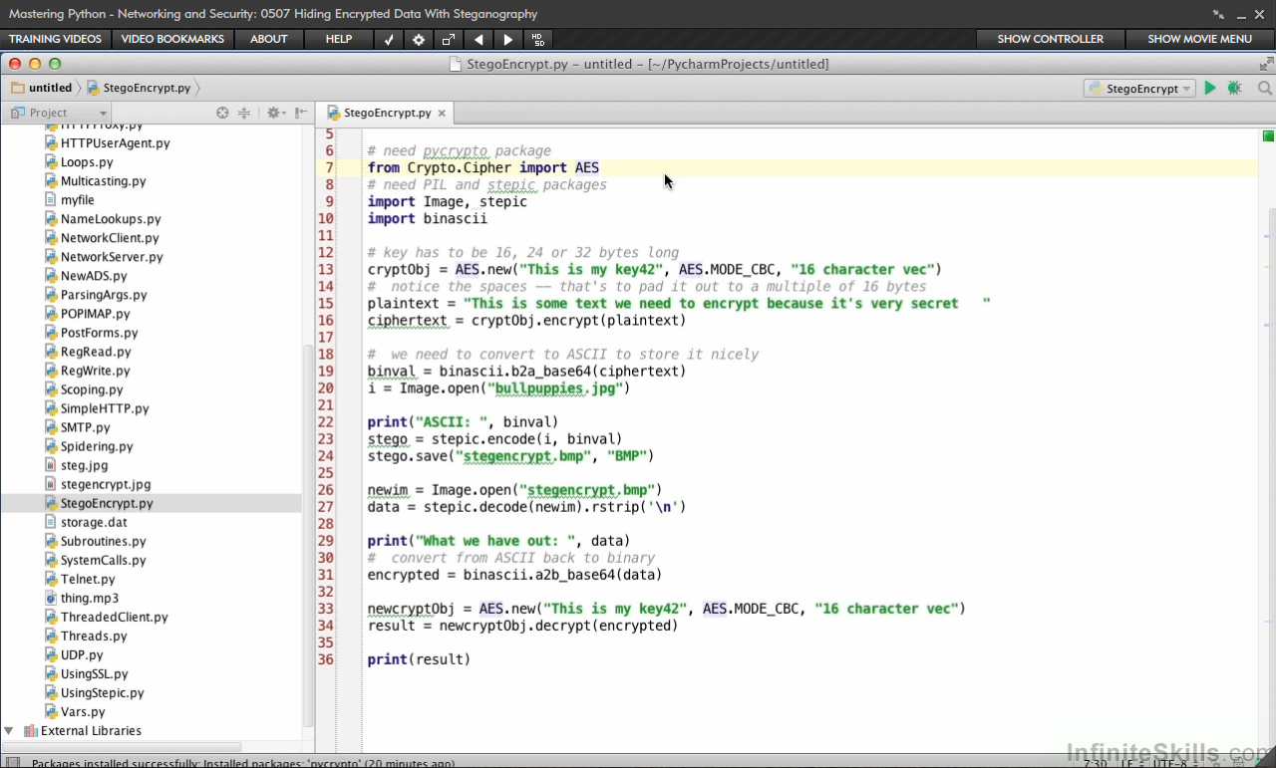Screen dimensions: 1276x768
Task: Run the StegoEncrypt configuration
Action: tap(1210, 88)
